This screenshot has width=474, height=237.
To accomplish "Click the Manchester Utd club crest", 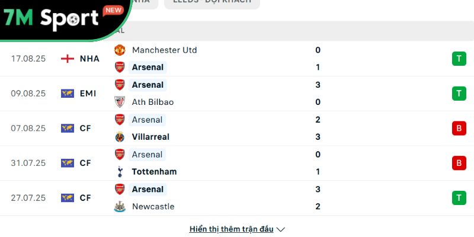I will click(120, 50).
